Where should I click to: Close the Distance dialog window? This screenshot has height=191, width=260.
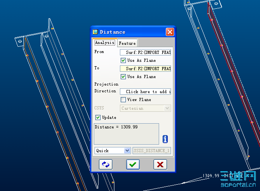(170, 32)
